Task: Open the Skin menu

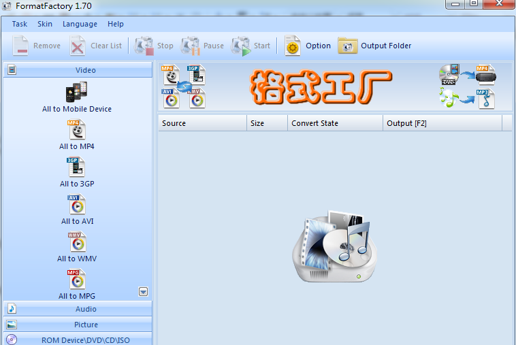Action: pyautogui.click(x=45, y=24)
